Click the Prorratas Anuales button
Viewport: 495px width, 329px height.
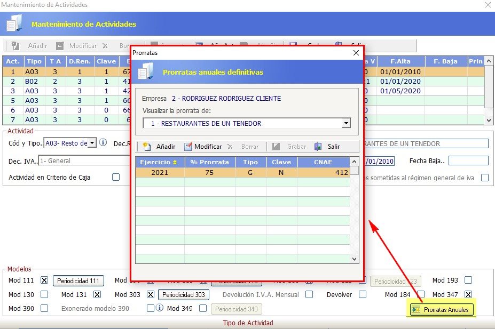point(442,310)
